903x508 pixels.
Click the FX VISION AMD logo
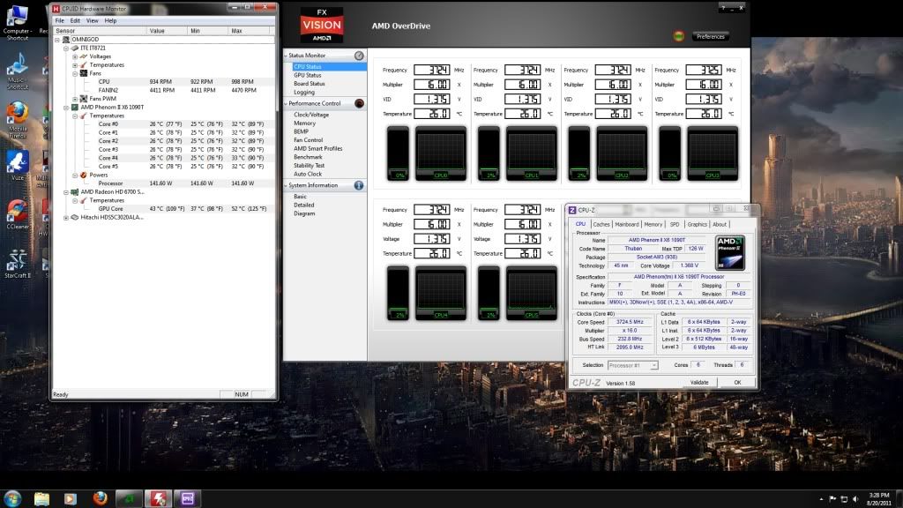[x=321, y=25]
